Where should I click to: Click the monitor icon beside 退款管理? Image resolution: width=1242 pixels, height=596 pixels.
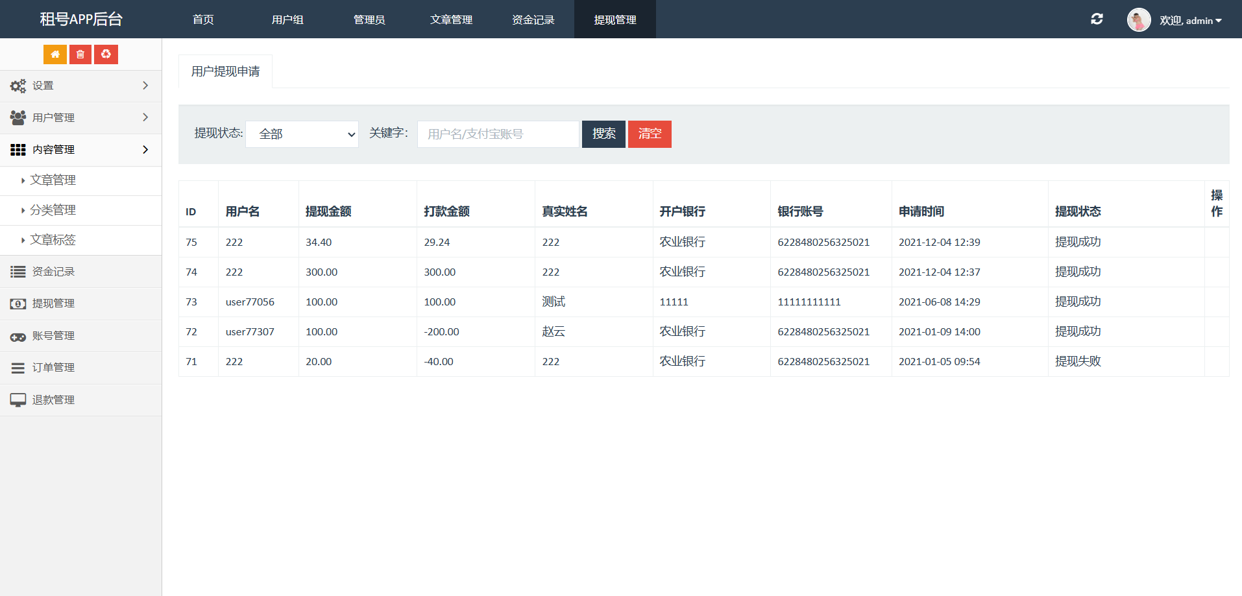click(x=18, y=400)
